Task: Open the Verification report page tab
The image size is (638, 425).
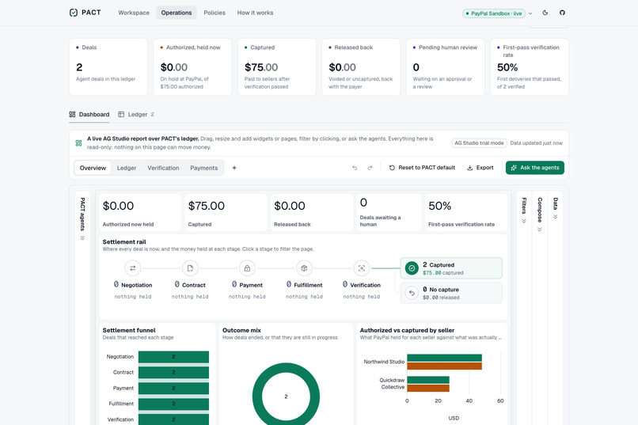Action: tap(163, 168)
